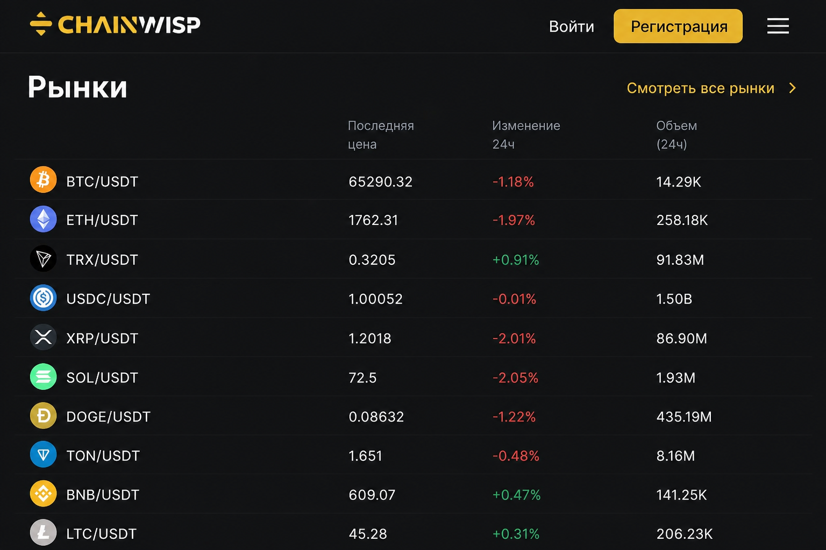Click the TRX price 0.3205
This screenshot has width=826, height=550.
pyautogui.click(x=372, y=260)
